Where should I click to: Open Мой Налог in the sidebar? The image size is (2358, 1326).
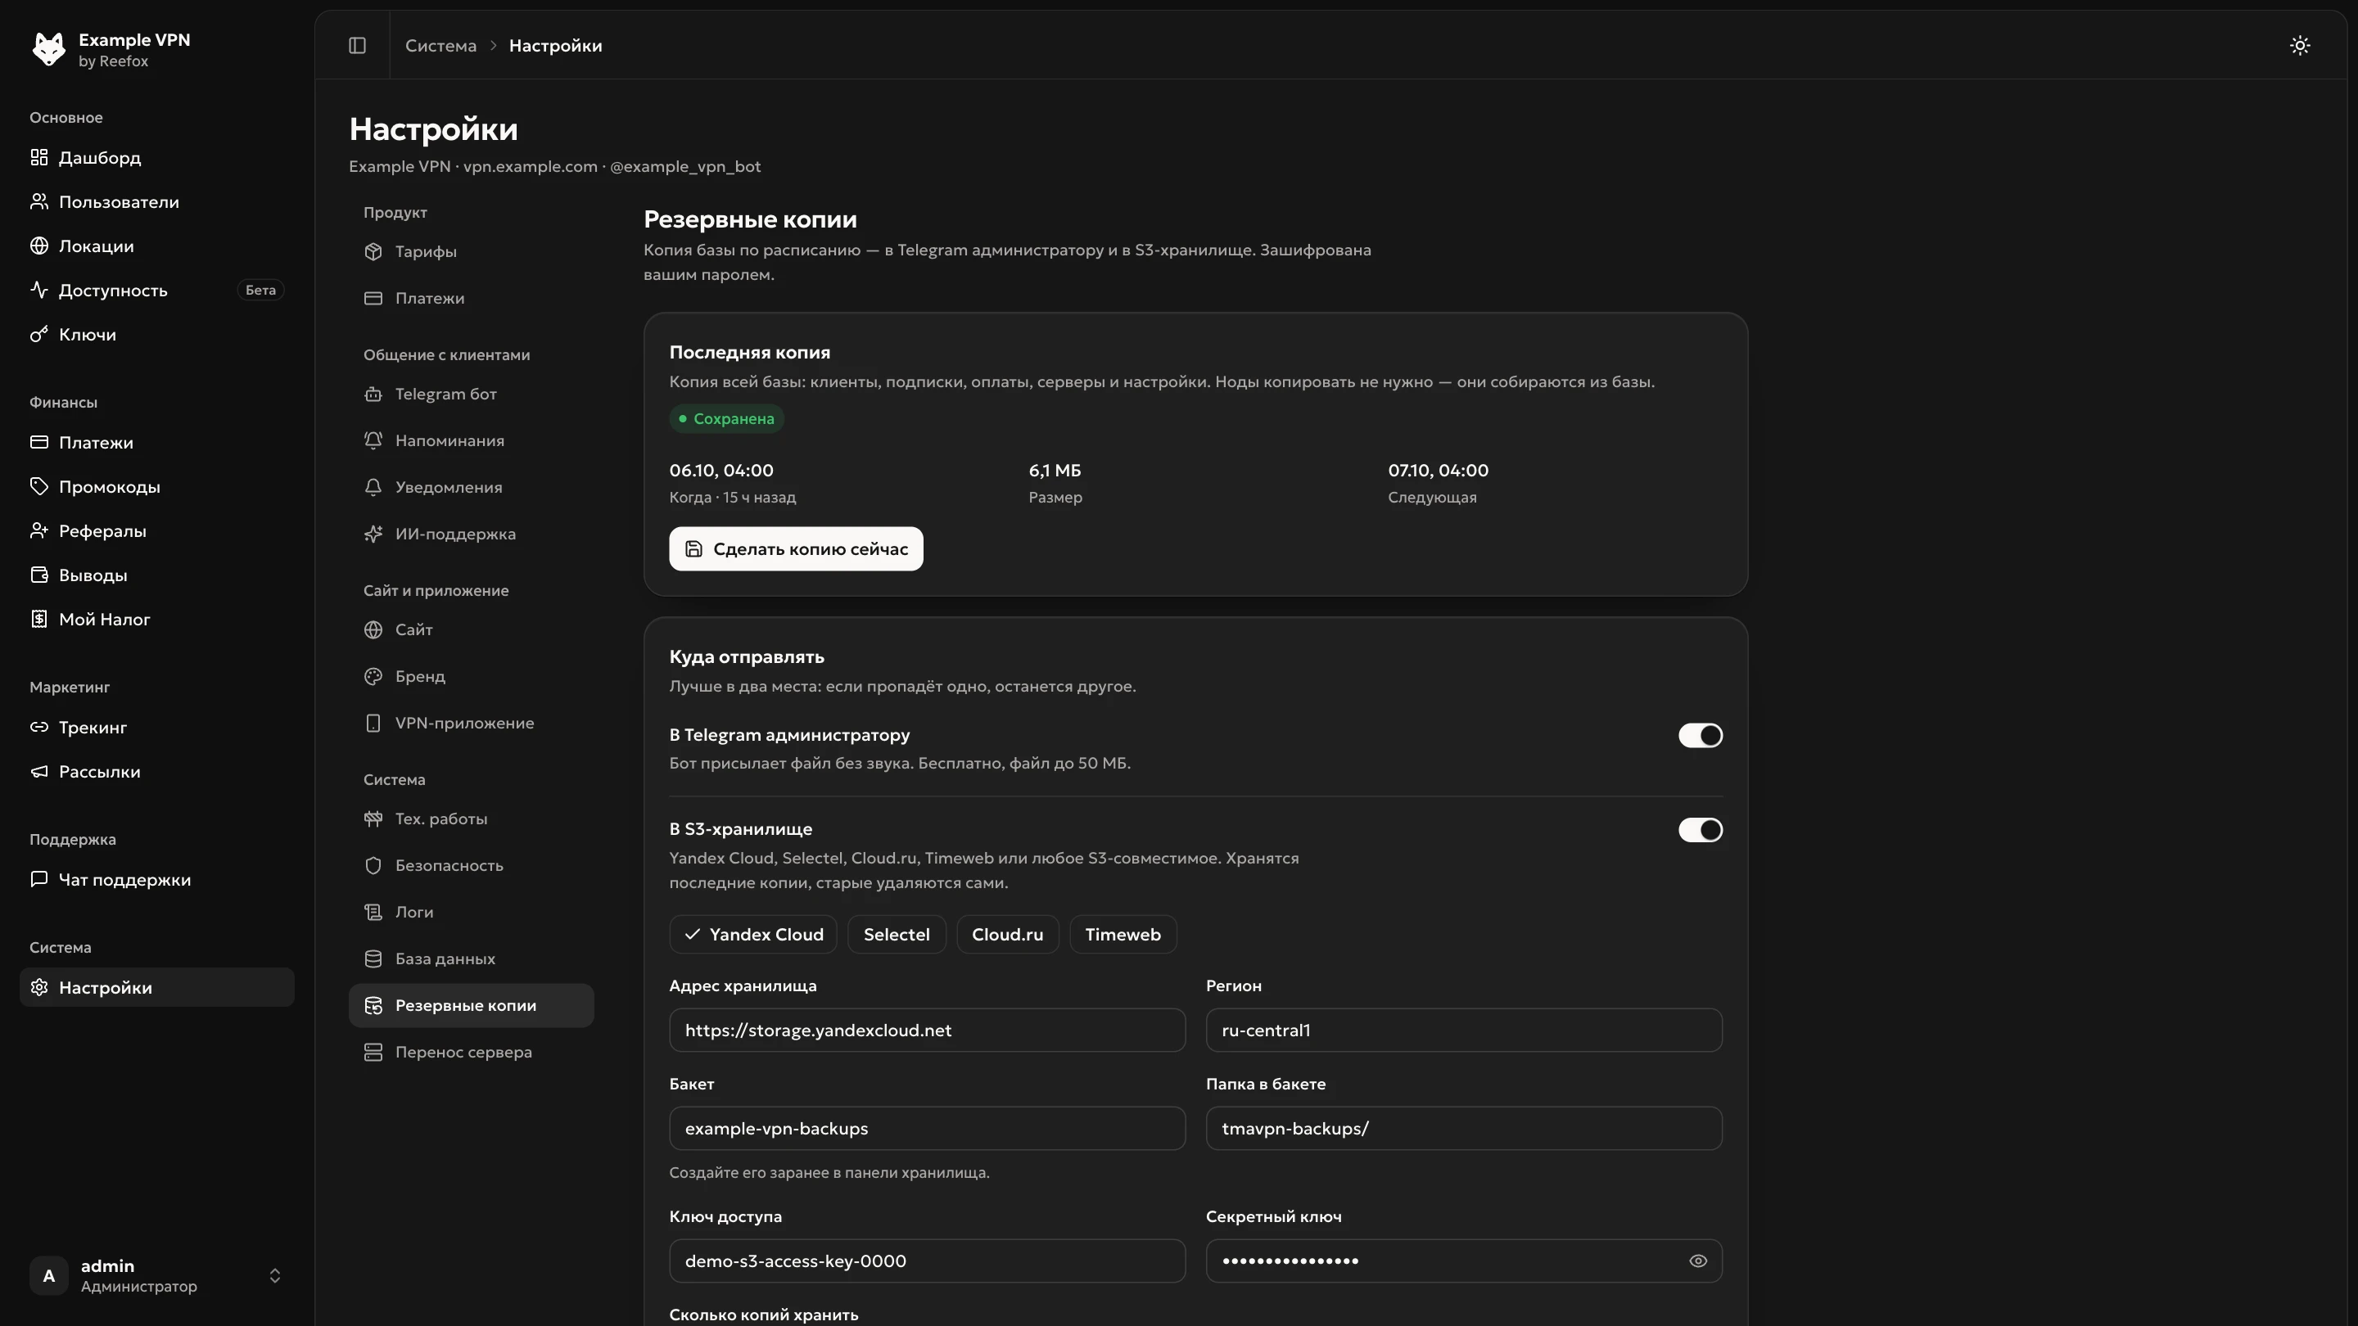[156, 619]
